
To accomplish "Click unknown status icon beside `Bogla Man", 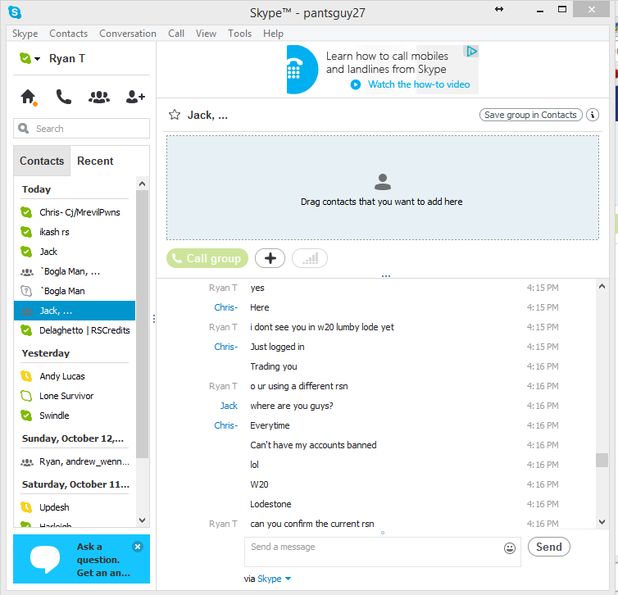I will tap(26, 291).
